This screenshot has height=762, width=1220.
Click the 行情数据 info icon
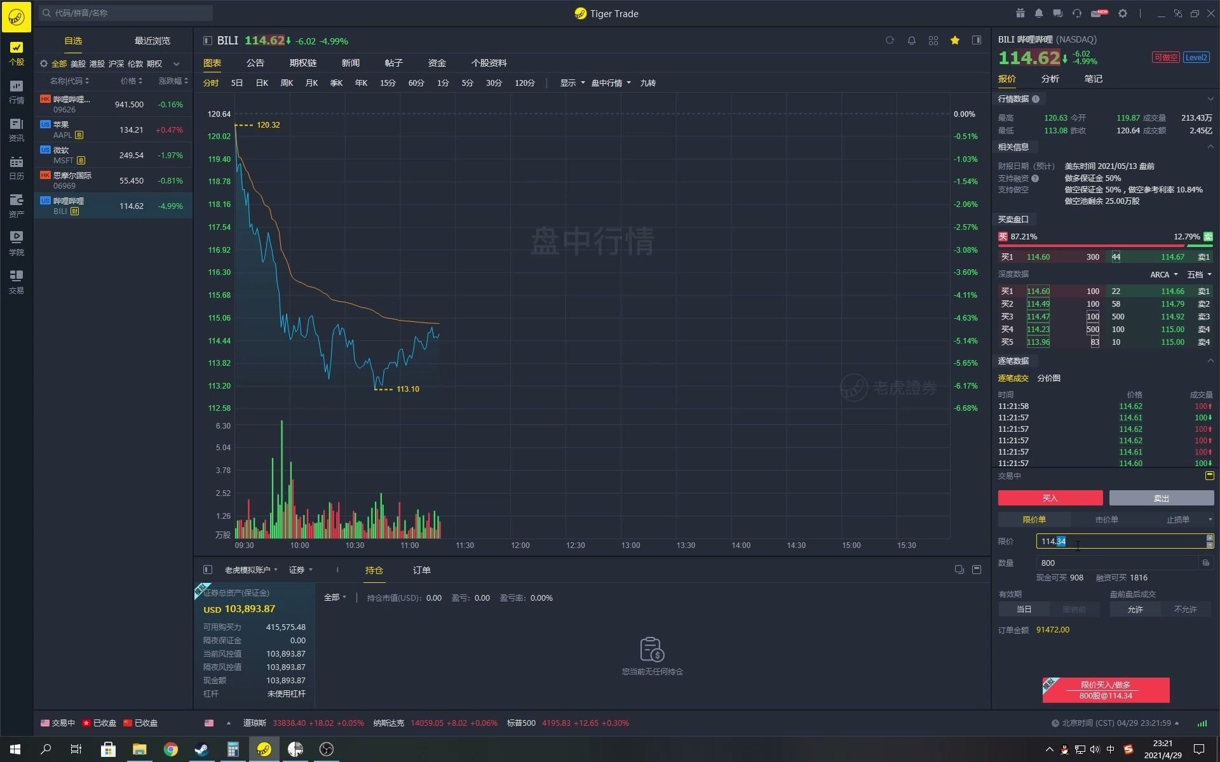1036,99
